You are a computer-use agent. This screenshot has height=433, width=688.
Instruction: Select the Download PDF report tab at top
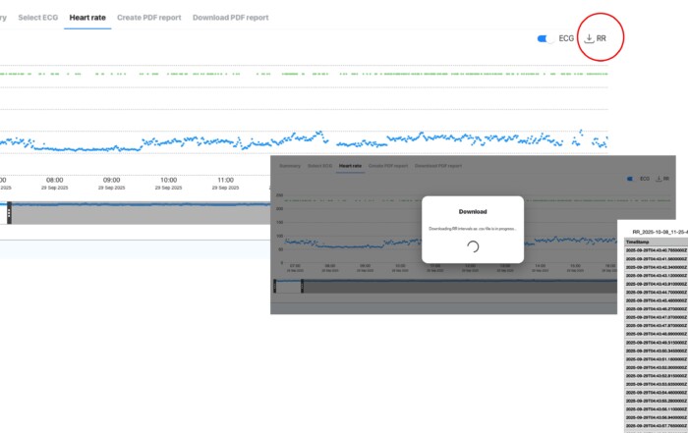(230, 18)
